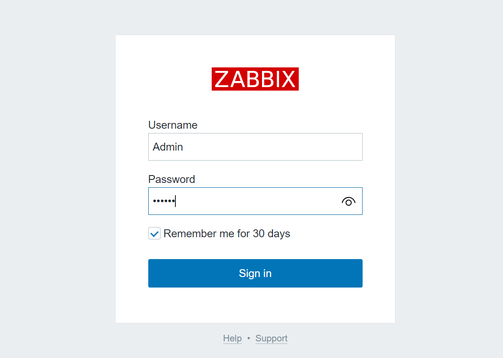Open the Help link
Image resolution: width=503 pixels, height=358 pixels.
232,338
